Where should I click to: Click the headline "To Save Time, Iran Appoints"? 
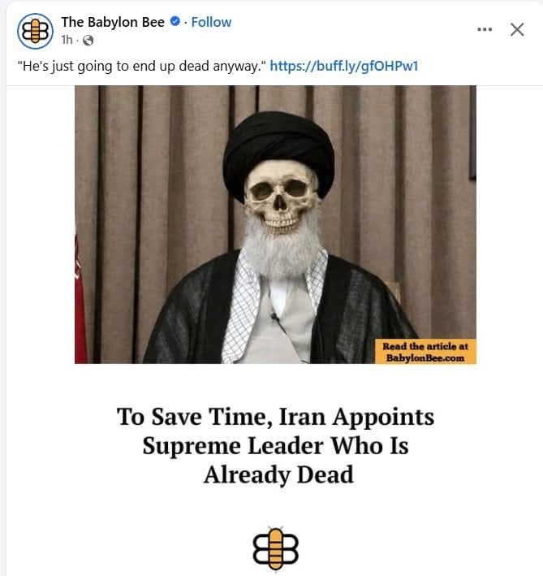[x=275, y=417]
